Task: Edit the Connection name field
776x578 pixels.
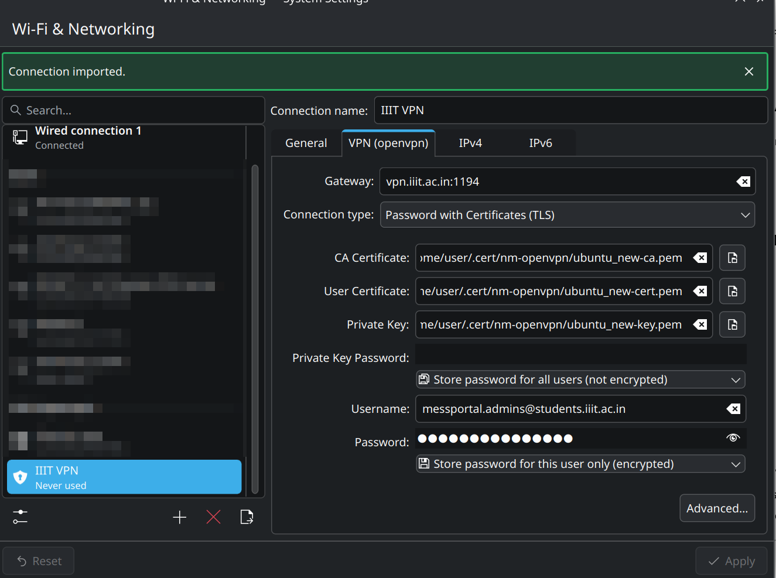Action: coord(570,110)
